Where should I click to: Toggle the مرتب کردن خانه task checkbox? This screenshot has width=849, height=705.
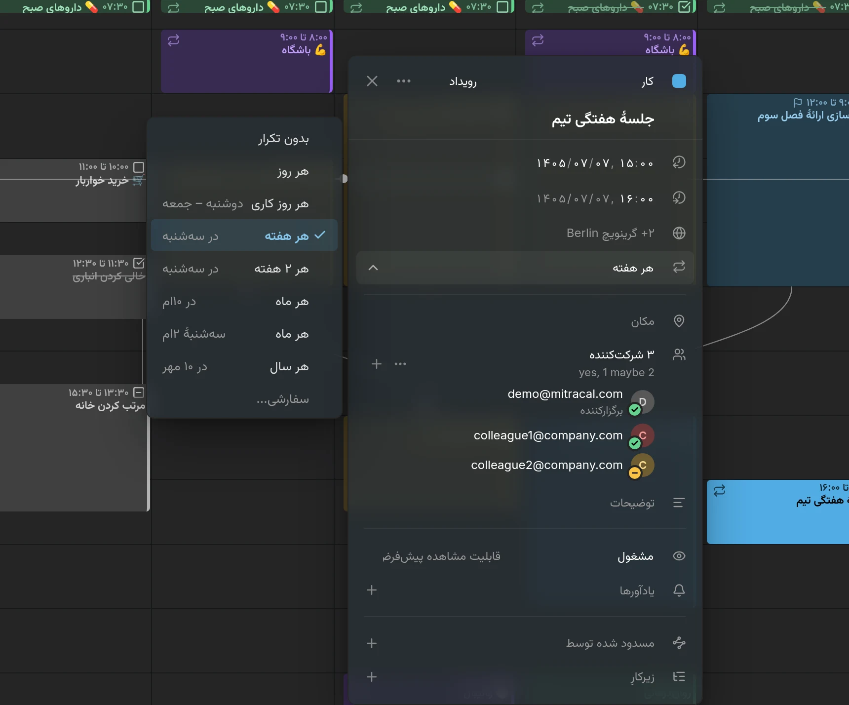[x=139, y=392]
